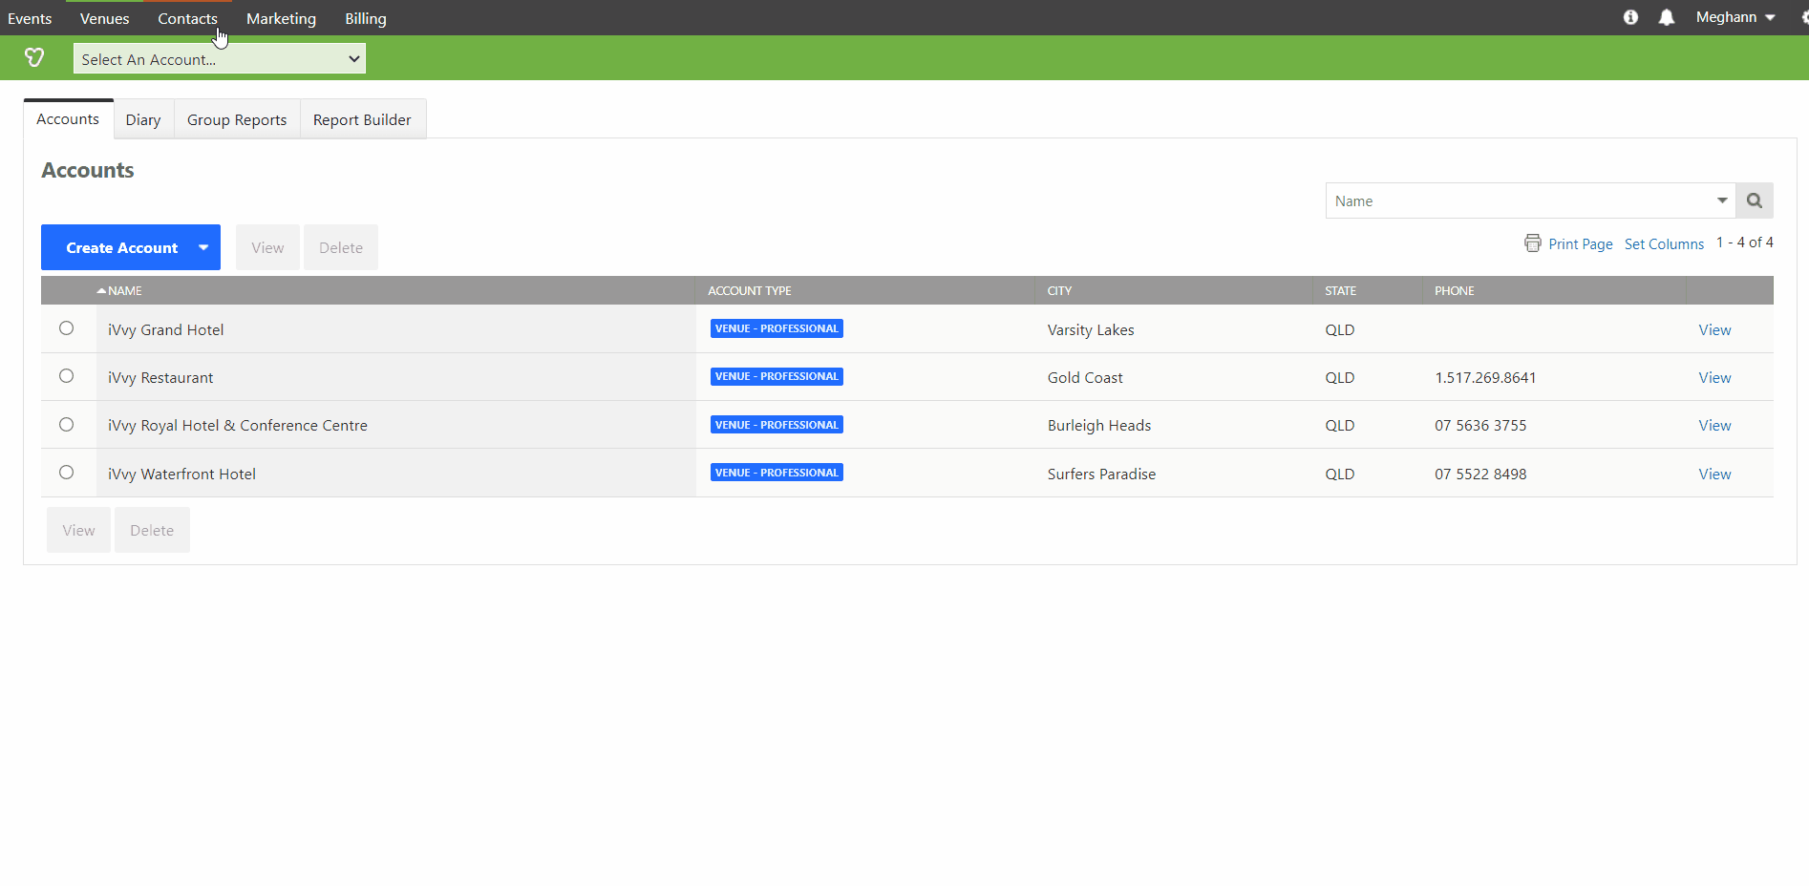Screen dimensions: 1809x886
Task: Click the top Delete button
Action: pyautogui.click(x=341, y=247)
